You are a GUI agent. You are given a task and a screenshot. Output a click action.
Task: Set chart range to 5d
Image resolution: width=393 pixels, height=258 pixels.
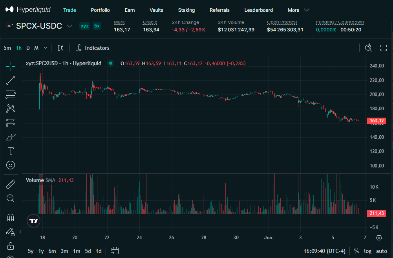[88, 251]
